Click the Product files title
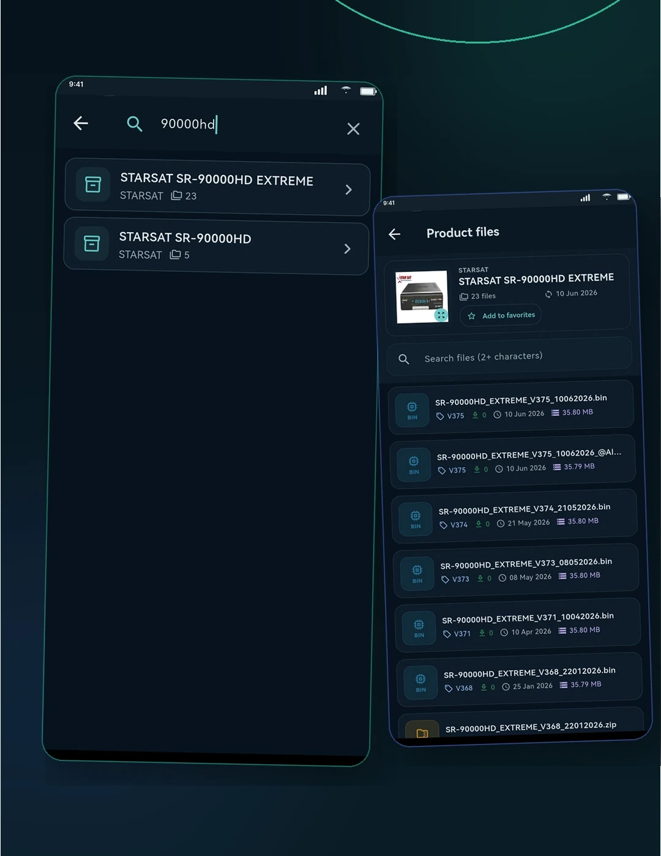The width and height of the screenshot is (661, 856). (x=463, y=233)
